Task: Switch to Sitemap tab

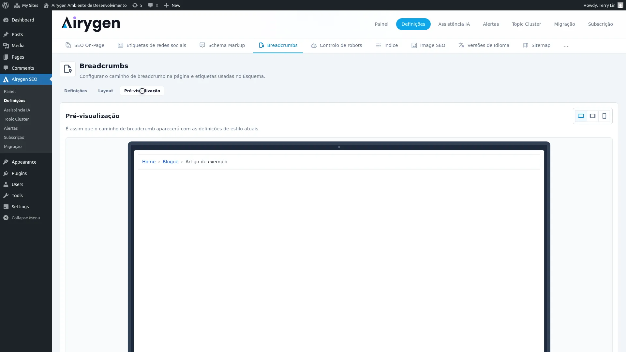Action: (537, 45)
